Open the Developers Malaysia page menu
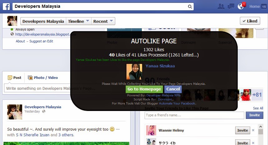Image resolution: width=268 pixels, height=145 pixels. pyautogui.click(x=43, y=21)
